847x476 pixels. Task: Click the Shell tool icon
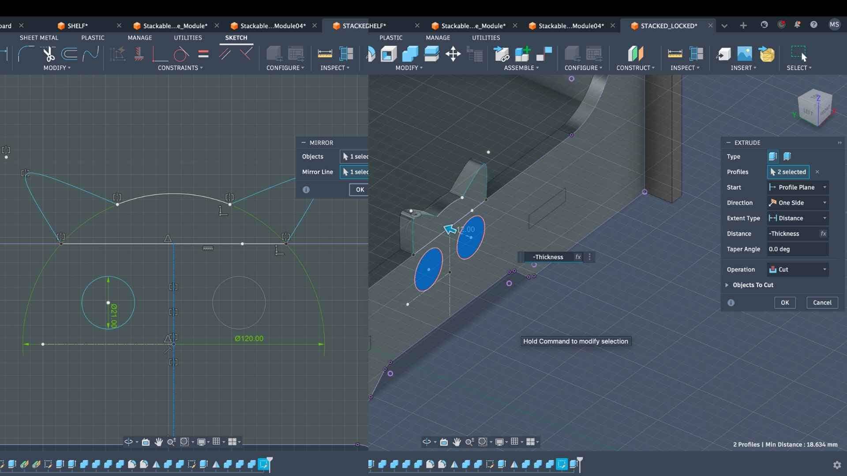click(x=389, y=54)
